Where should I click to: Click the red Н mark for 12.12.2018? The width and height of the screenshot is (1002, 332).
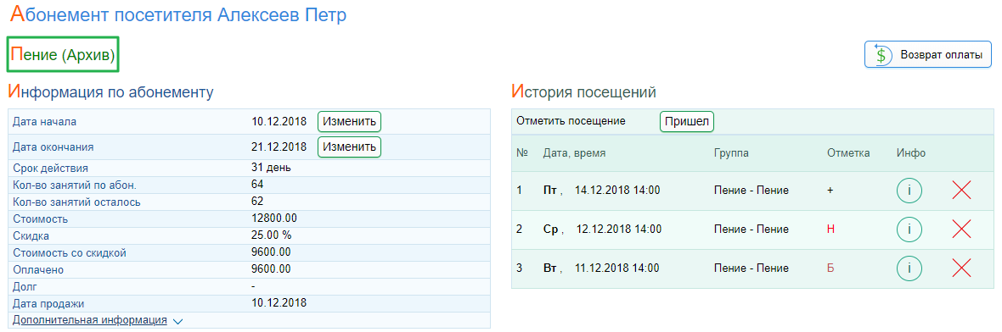tap(830, 230)
